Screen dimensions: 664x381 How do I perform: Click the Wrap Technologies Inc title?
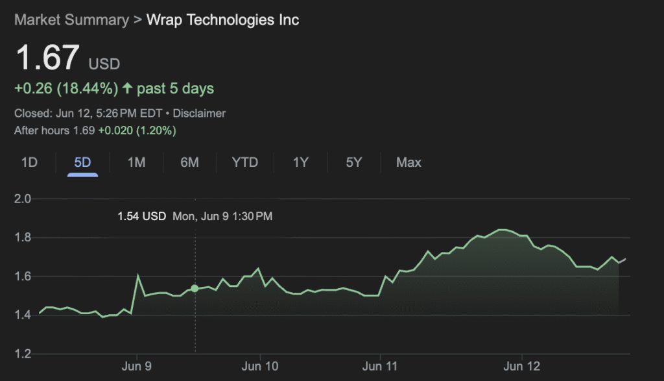point(223,19)
